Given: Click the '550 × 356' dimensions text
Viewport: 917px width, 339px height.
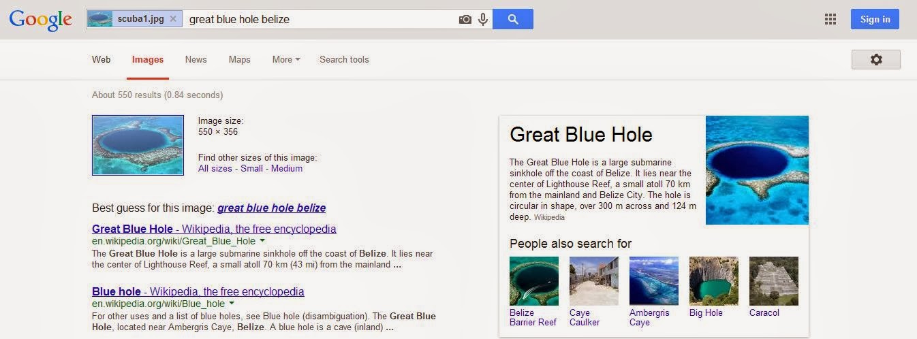Looking at the screenshot, I should click(218, 132).
